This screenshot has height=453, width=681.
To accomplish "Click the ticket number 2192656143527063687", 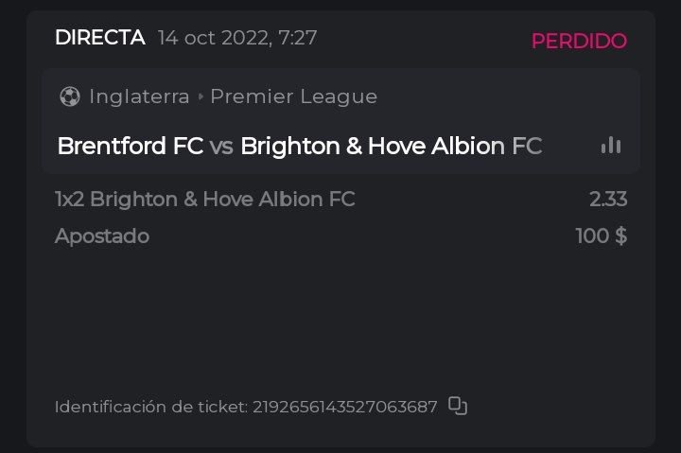I will click(345, 407).
